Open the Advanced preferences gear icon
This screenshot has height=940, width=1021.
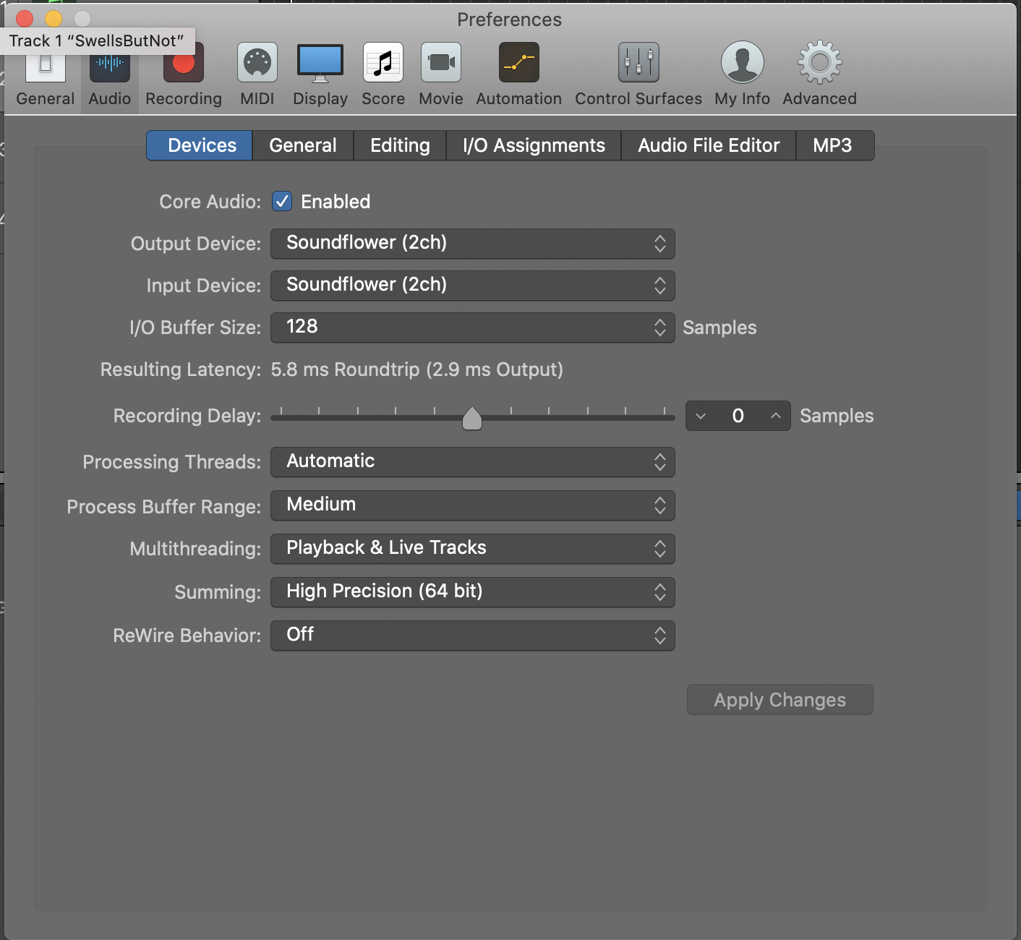point(820,63)
